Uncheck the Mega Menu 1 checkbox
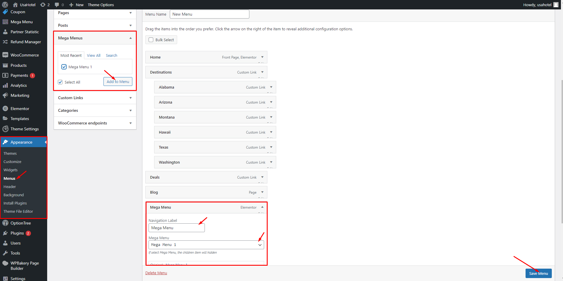 (64, 67)
